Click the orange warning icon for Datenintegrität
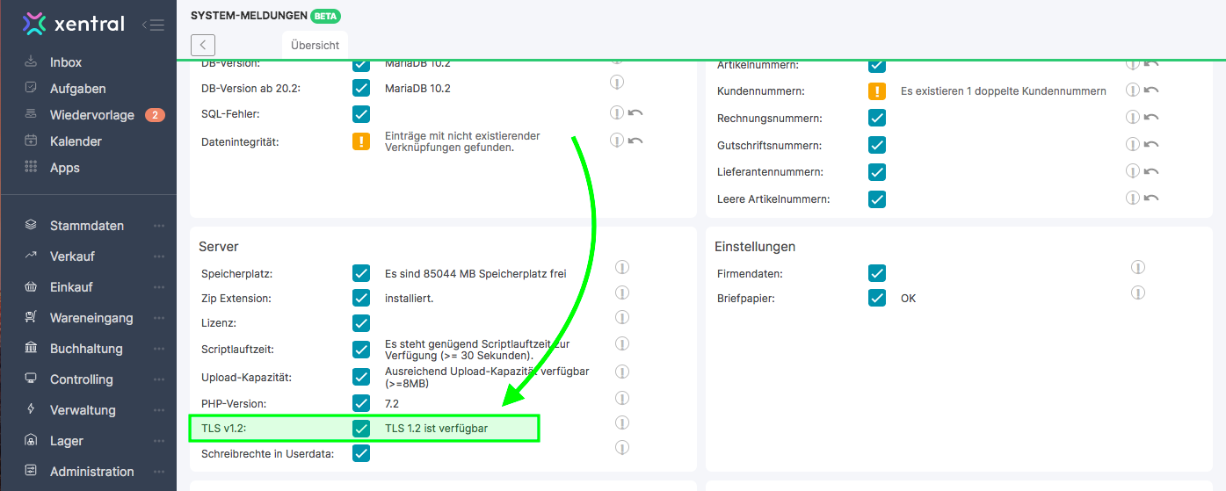The height and width of the screenshot is (491, 1226). tap(361, 141)
